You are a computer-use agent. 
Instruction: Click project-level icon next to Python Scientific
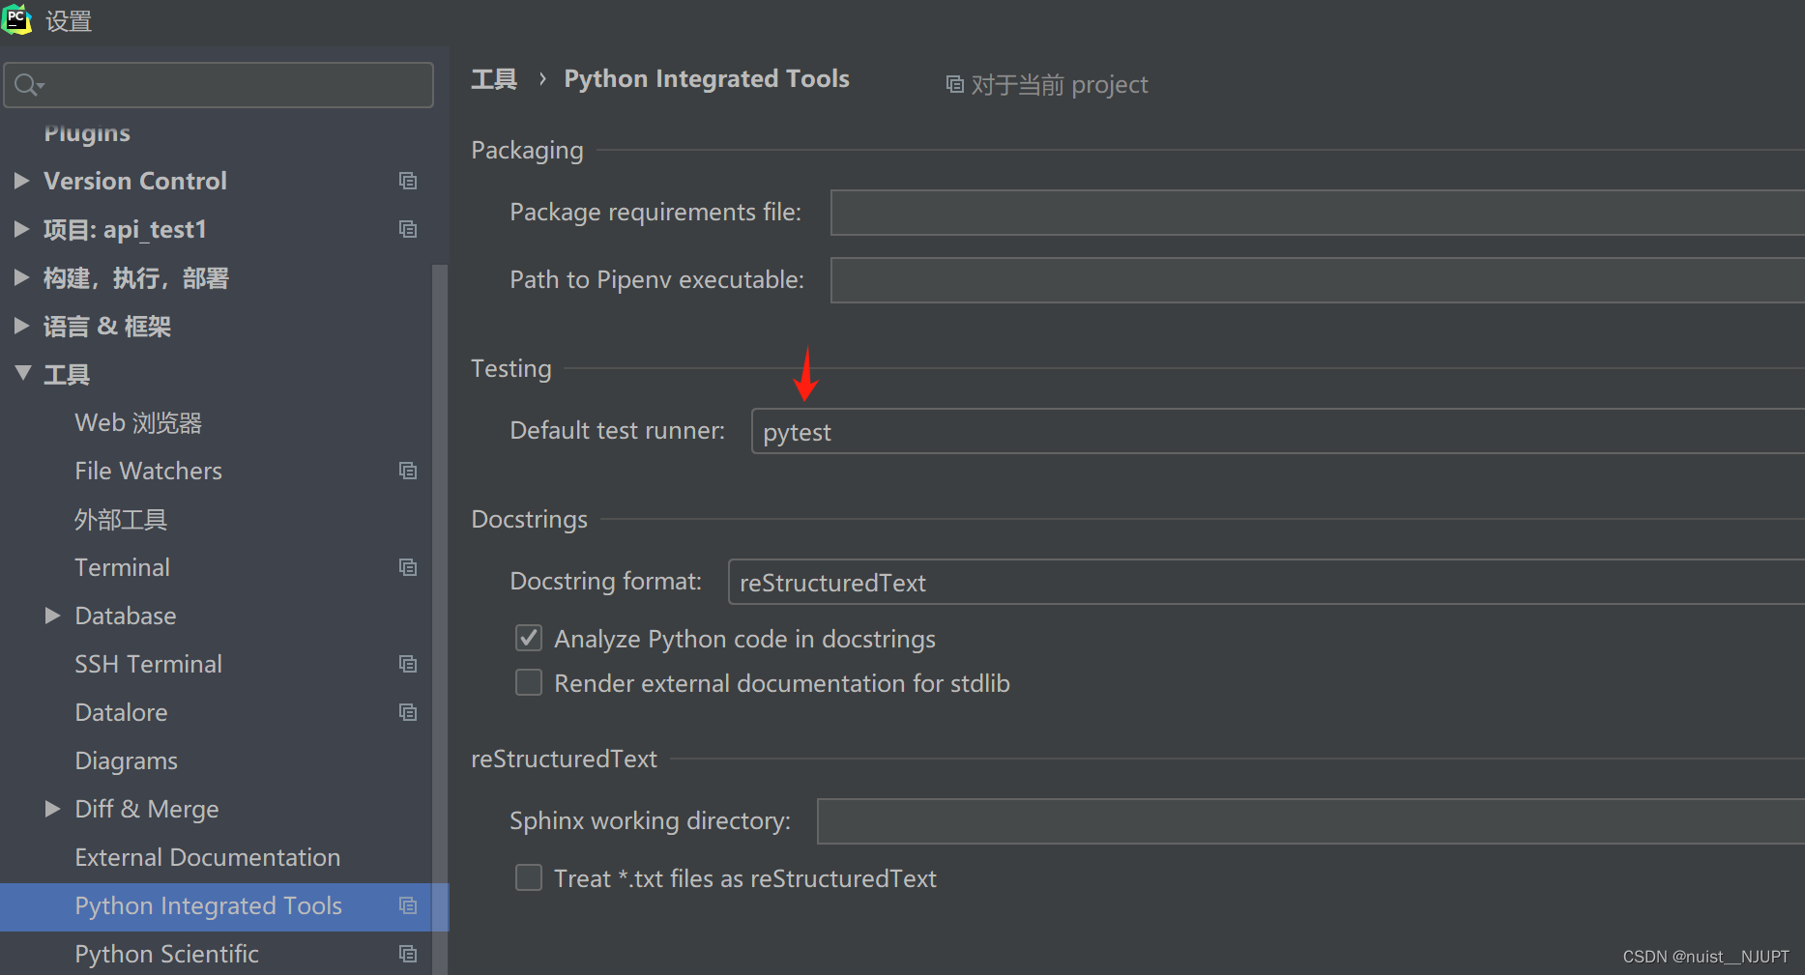408,954
